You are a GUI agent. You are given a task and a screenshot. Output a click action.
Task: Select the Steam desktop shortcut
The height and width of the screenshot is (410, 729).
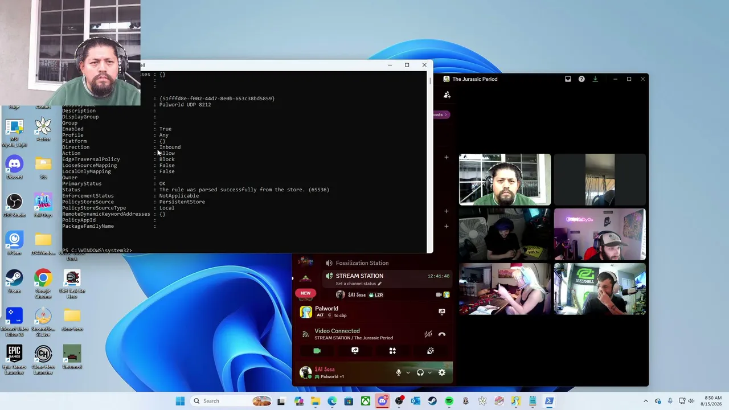(x=14, y=281)
